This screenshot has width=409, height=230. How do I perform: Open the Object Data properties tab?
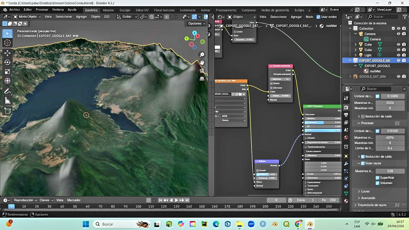(x=346, y=193)
